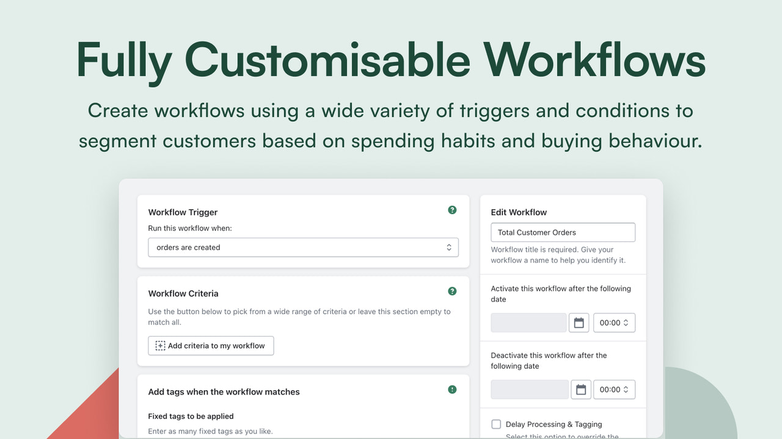Expand the Add tags when workflow matches section

224,392
